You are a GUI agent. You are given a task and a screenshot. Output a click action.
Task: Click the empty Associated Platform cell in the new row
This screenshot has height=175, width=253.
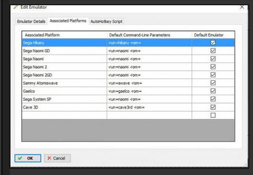click(64, 115)
